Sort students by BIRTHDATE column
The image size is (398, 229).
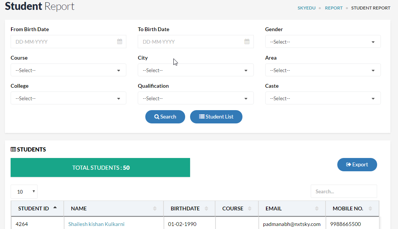click(x=206, y=208)
